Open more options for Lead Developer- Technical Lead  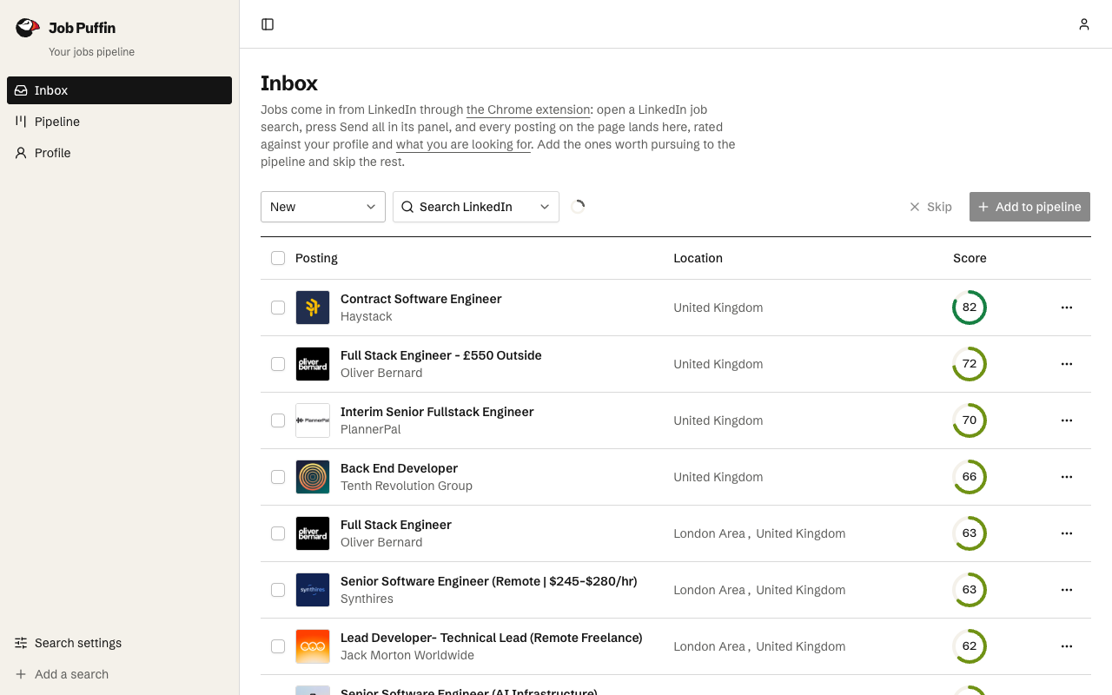click(1067, 646)
